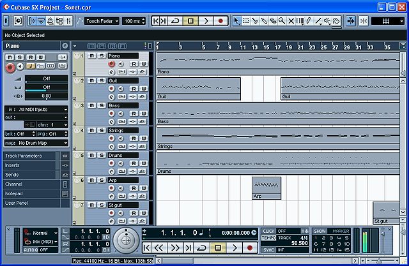Enable Read automation on St.guit track
The height and width of the screenshot is (266, 409).
click(x=134, y=213)
